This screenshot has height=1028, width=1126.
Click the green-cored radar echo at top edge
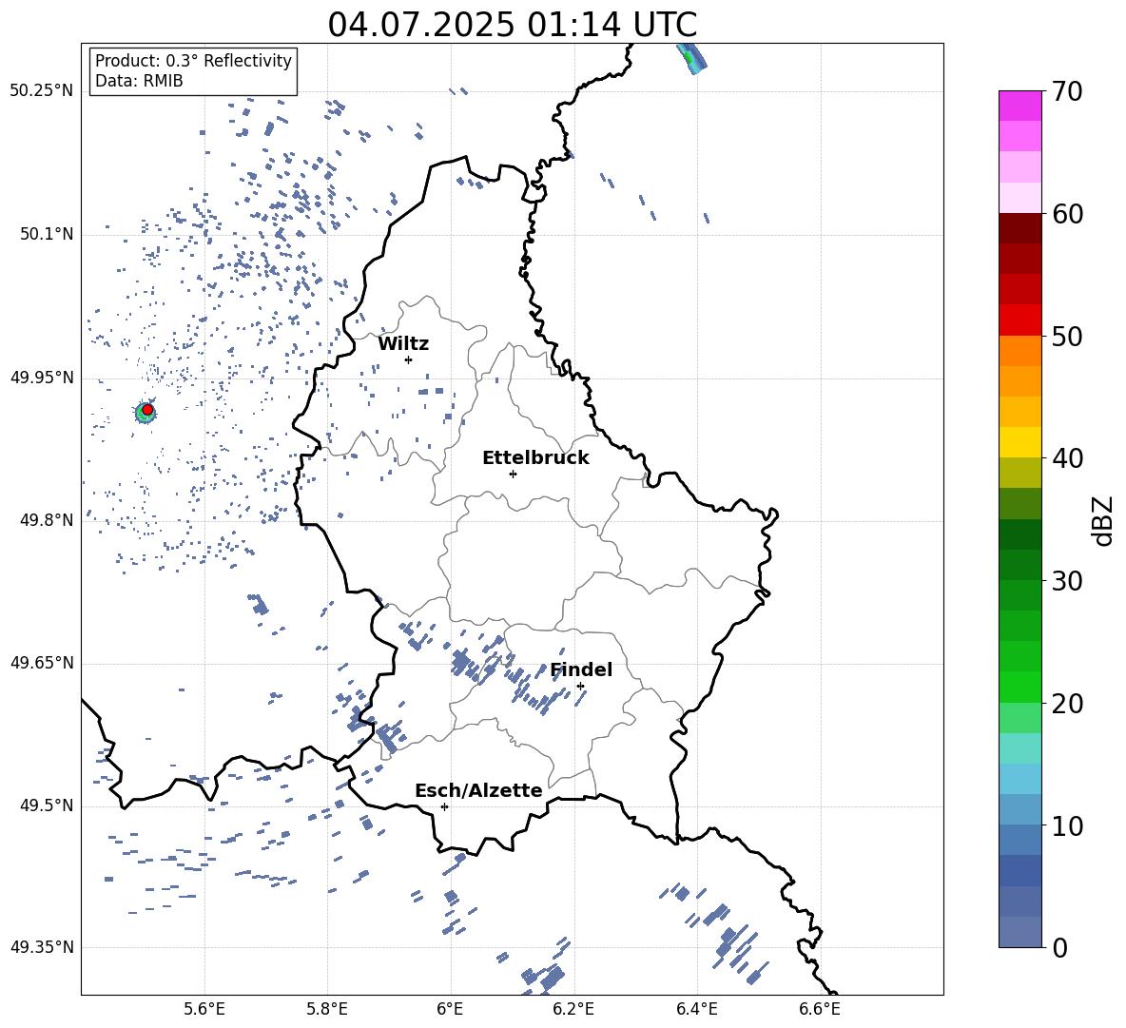click(691, 59)
